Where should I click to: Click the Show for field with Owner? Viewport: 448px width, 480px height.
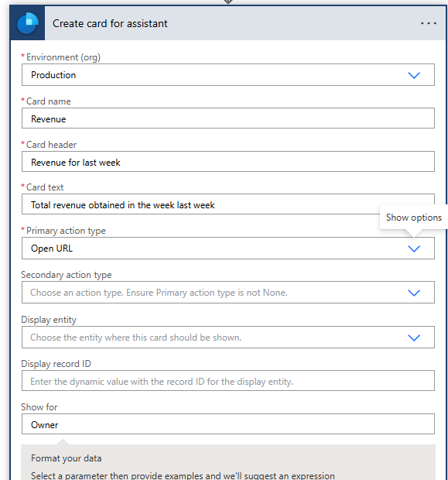[x=228, y=424]
